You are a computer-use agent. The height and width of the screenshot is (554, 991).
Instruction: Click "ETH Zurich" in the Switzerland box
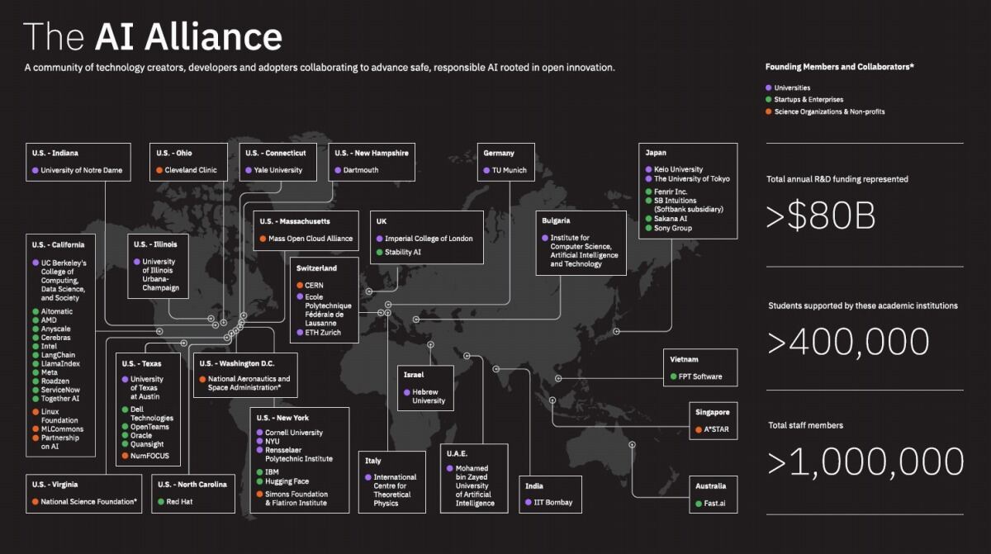322,333
